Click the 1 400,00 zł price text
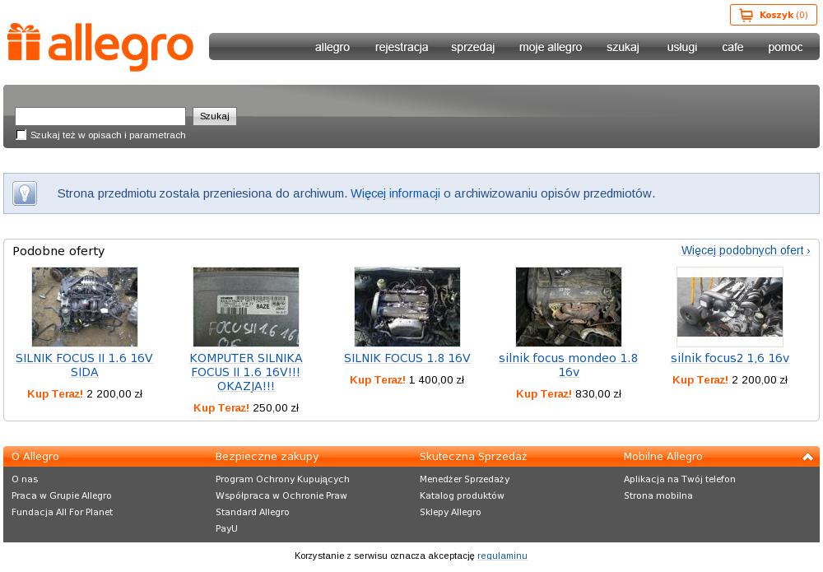This screenshot has width=823, height=572. (436, 380)
